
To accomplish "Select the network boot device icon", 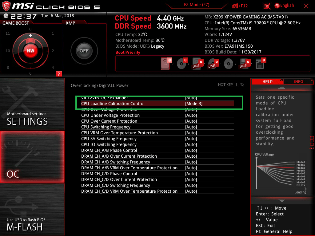I will (260, 64).
